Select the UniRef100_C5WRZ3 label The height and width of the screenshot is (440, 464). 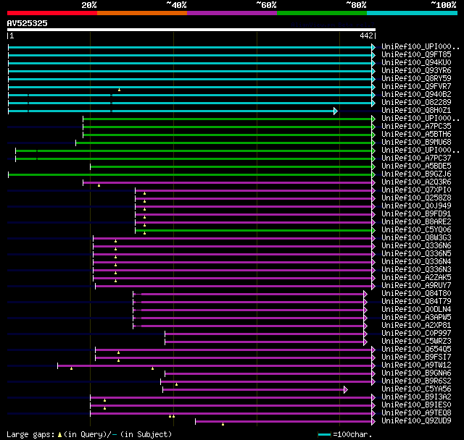pyautogui.click(x=416, y=342)
